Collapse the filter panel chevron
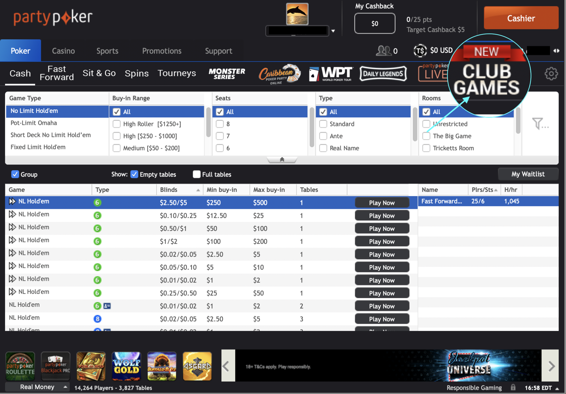566x394 pixels. (282, 160)
